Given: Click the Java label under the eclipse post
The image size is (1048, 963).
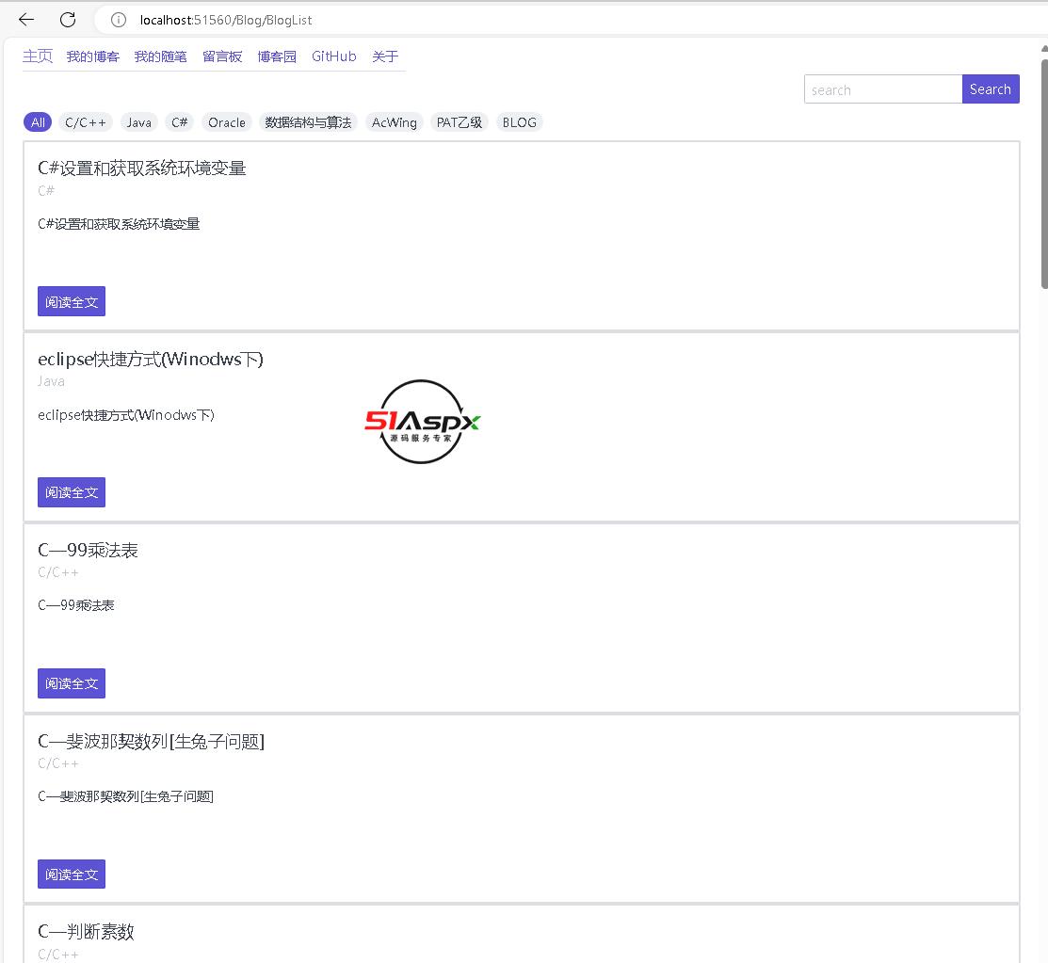Looking at the screenshot, I should 51,381.
